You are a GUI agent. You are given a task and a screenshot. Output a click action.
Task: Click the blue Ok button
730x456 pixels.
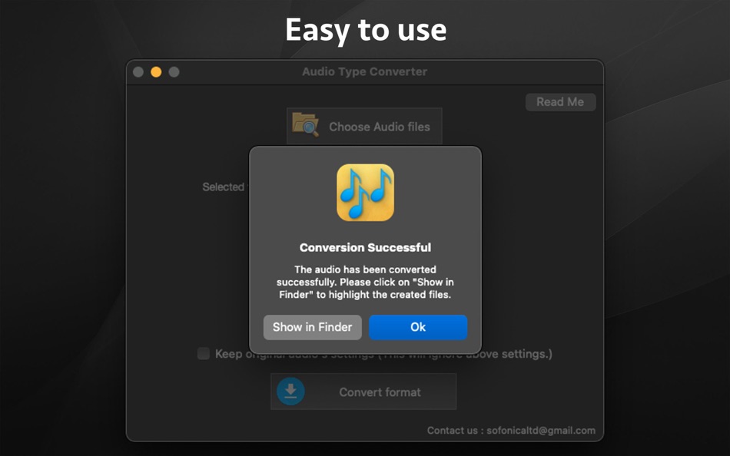(418, 327)
